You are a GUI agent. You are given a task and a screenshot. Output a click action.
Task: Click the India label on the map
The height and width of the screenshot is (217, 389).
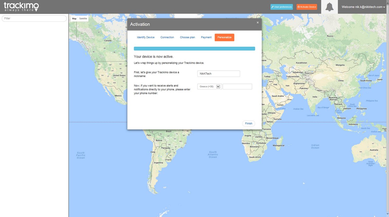(315, 97)
